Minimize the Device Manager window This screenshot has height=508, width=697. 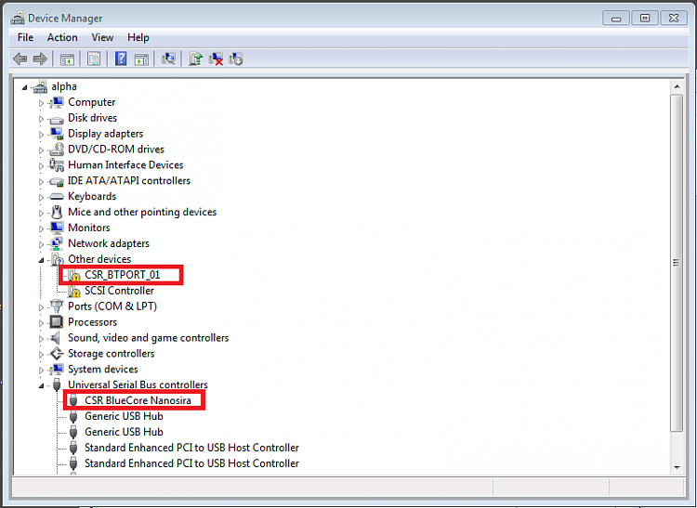pyautogui.click(x=615, y=19)
